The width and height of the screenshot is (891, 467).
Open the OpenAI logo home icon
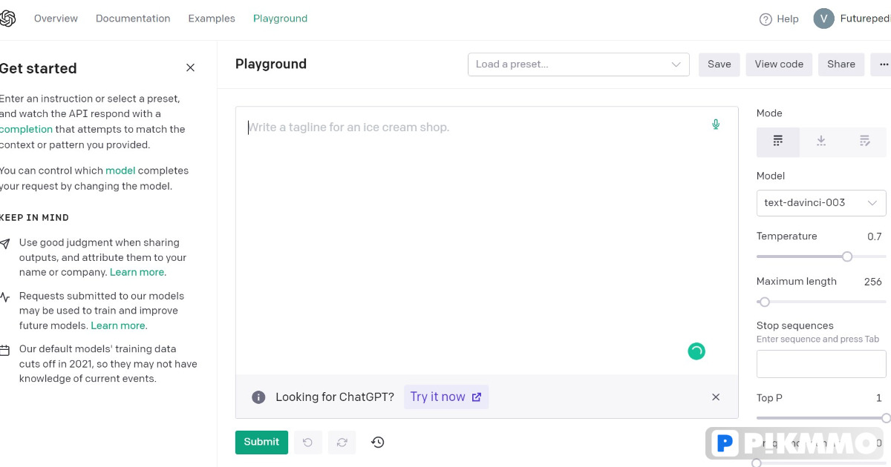point(7,19)
